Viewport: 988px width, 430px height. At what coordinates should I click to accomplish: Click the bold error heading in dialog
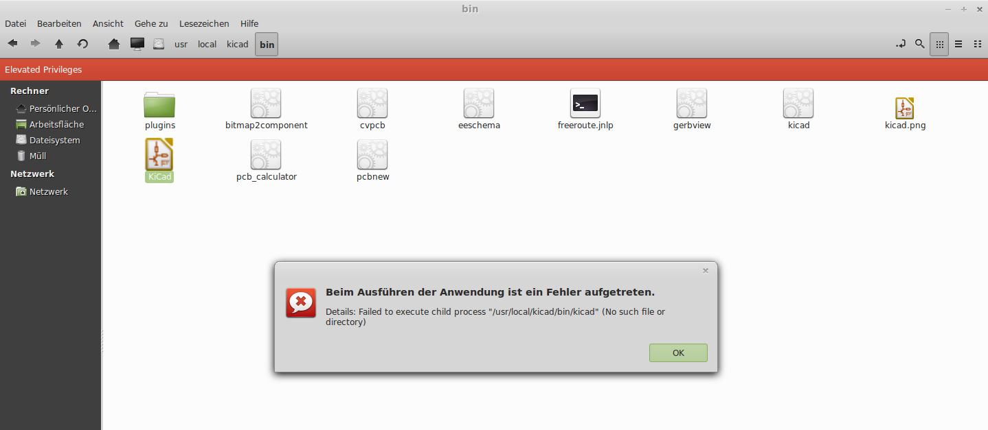coord(490,292)
